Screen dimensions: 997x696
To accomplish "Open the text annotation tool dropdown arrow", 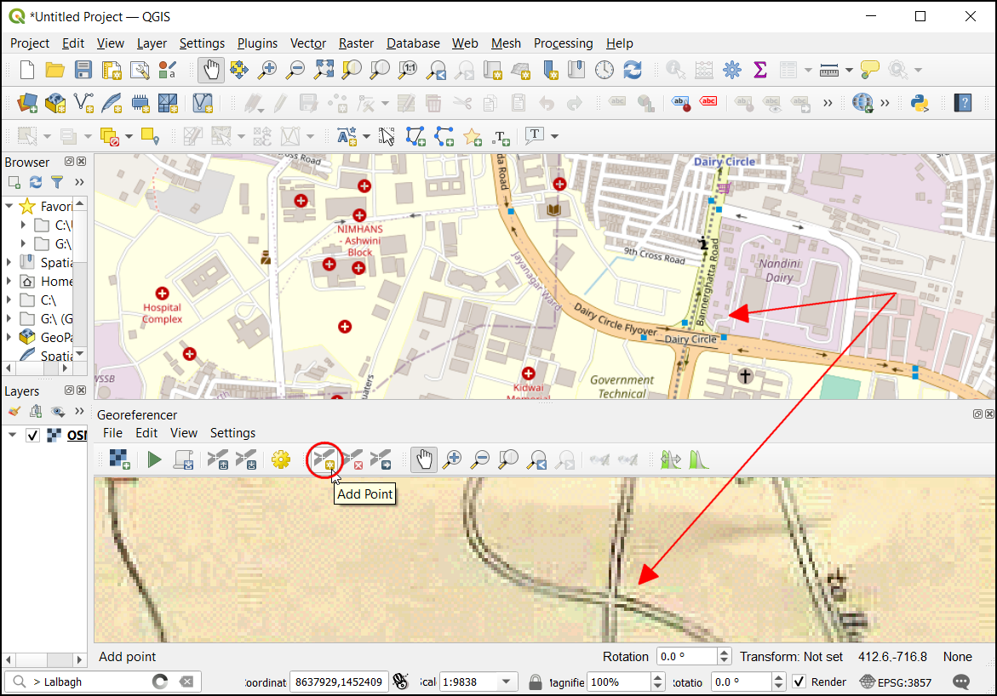I will click(x=554, y=136).
